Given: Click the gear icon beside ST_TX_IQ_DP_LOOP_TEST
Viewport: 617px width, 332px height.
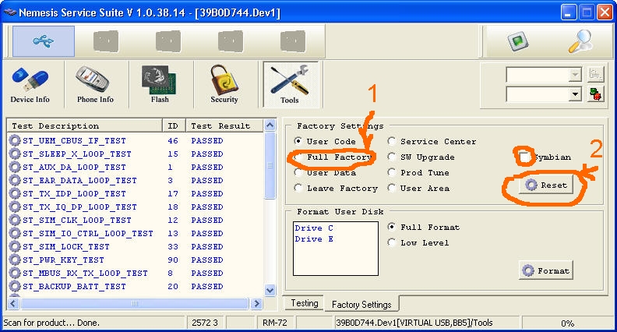Looking at the screenshot, I should [15, 207].
